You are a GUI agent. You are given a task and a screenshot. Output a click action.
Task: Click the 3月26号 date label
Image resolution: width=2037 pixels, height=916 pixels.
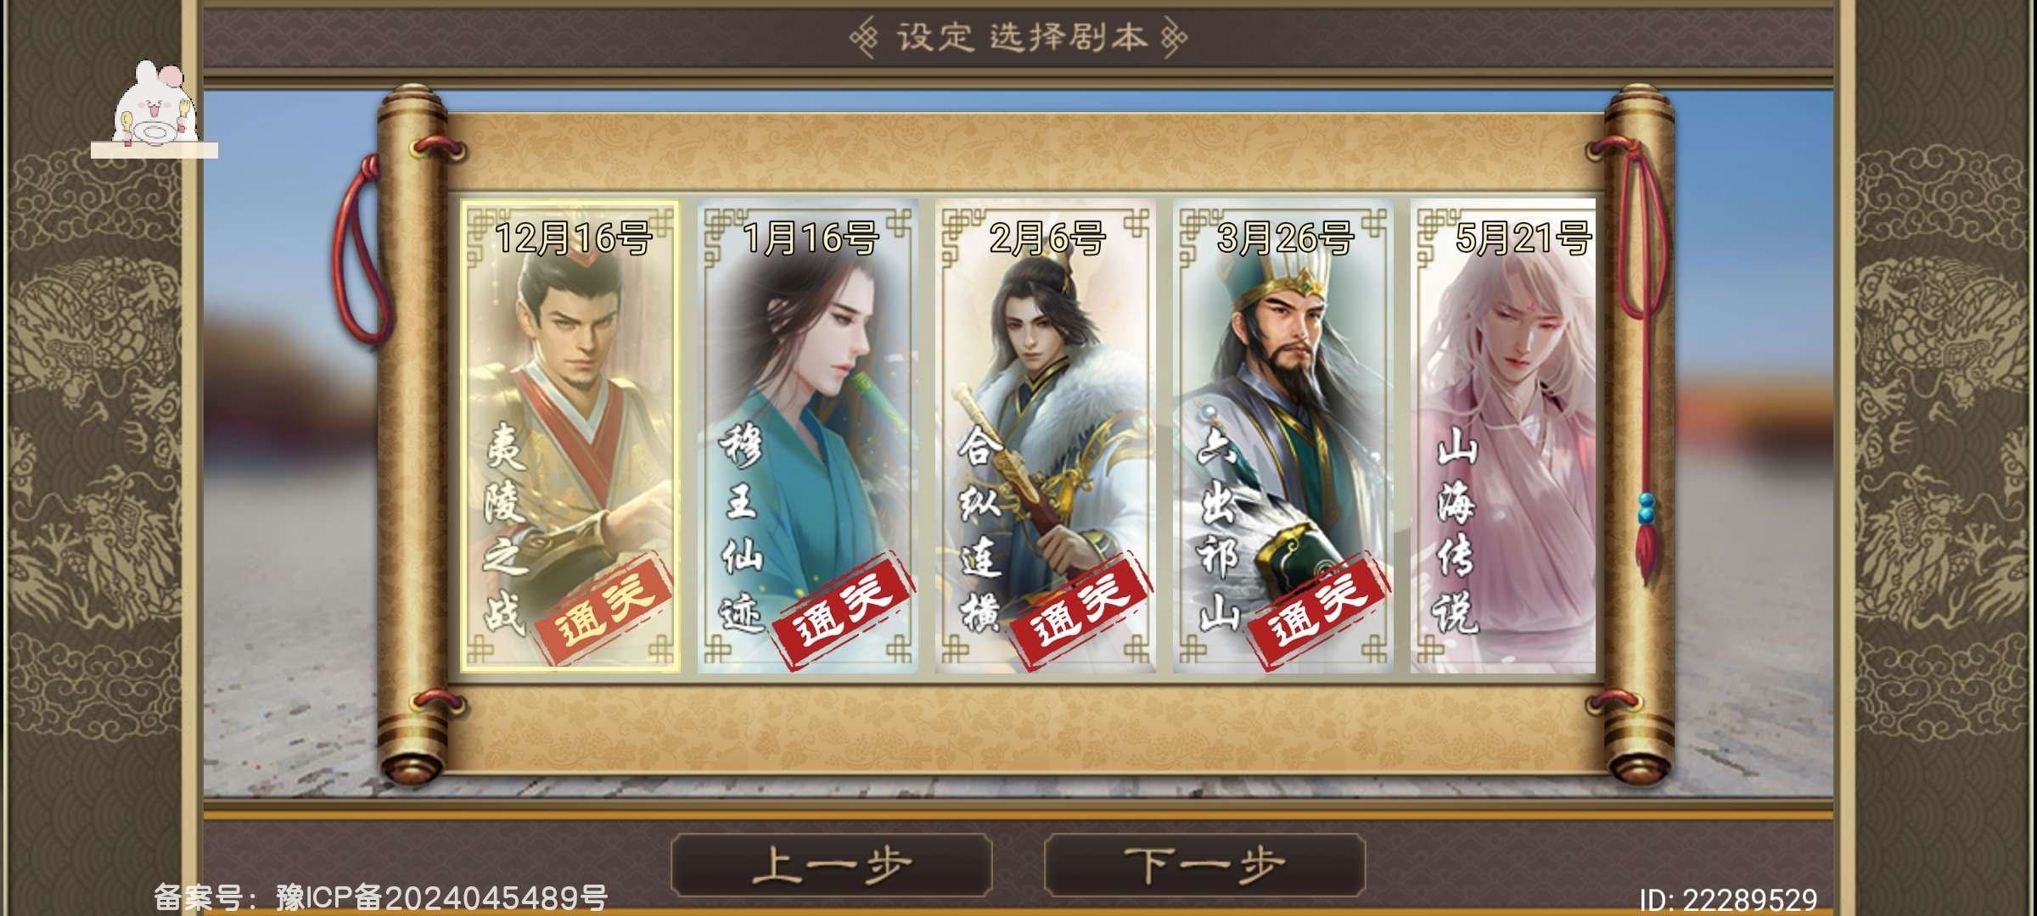(1285, 237)
